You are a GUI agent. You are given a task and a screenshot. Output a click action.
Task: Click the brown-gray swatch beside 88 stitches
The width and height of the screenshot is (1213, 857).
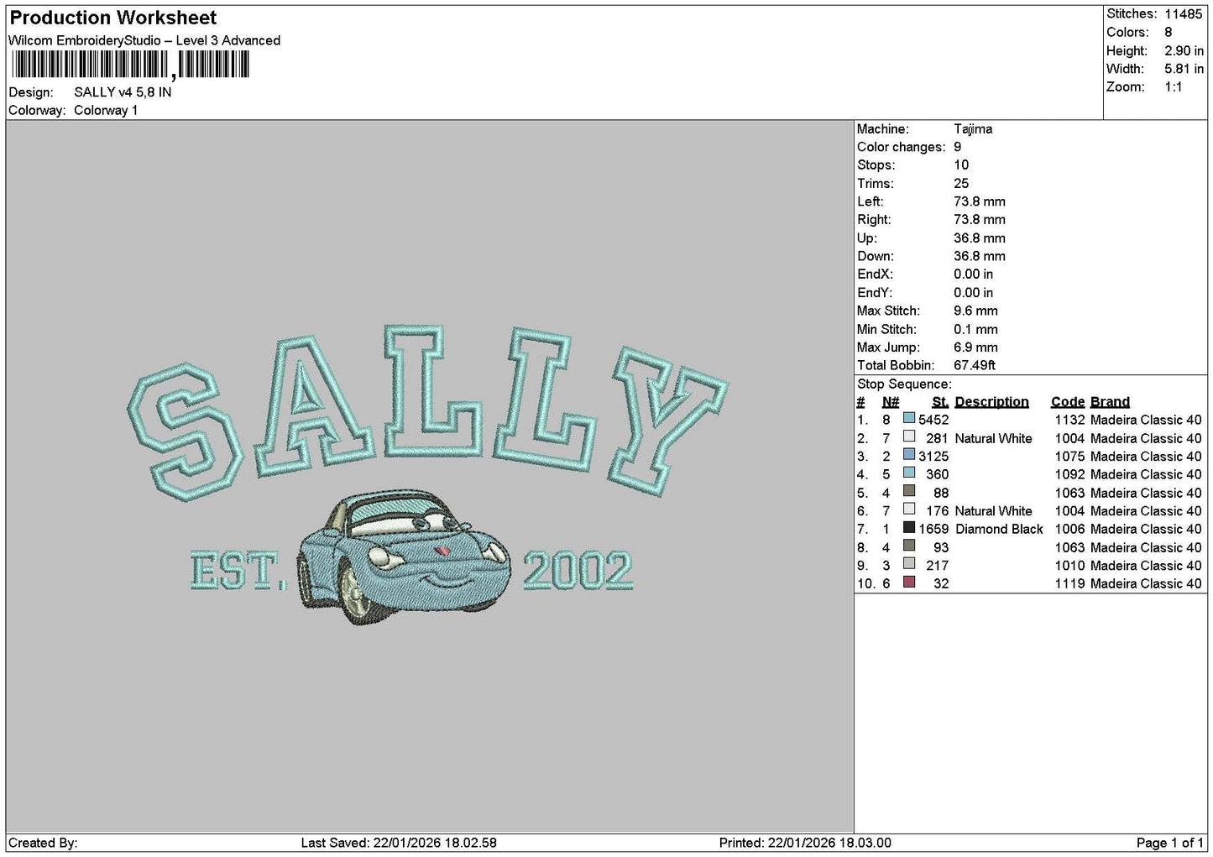[x=909, y=491]
